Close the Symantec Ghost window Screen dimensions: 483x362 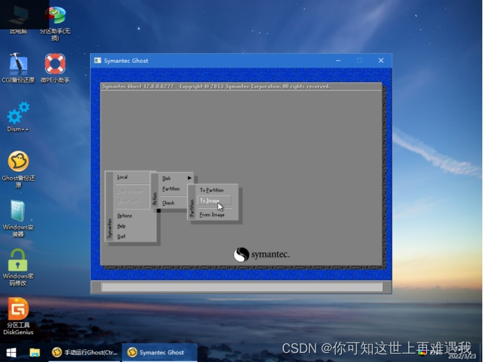(381, 60)
